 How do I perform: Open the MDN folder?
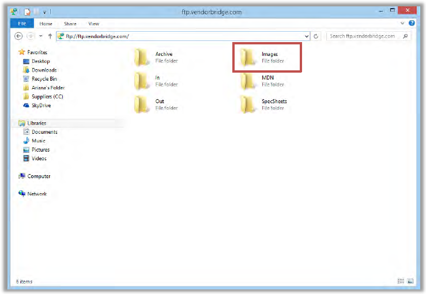pyautogui.click(x=262, y=81)
